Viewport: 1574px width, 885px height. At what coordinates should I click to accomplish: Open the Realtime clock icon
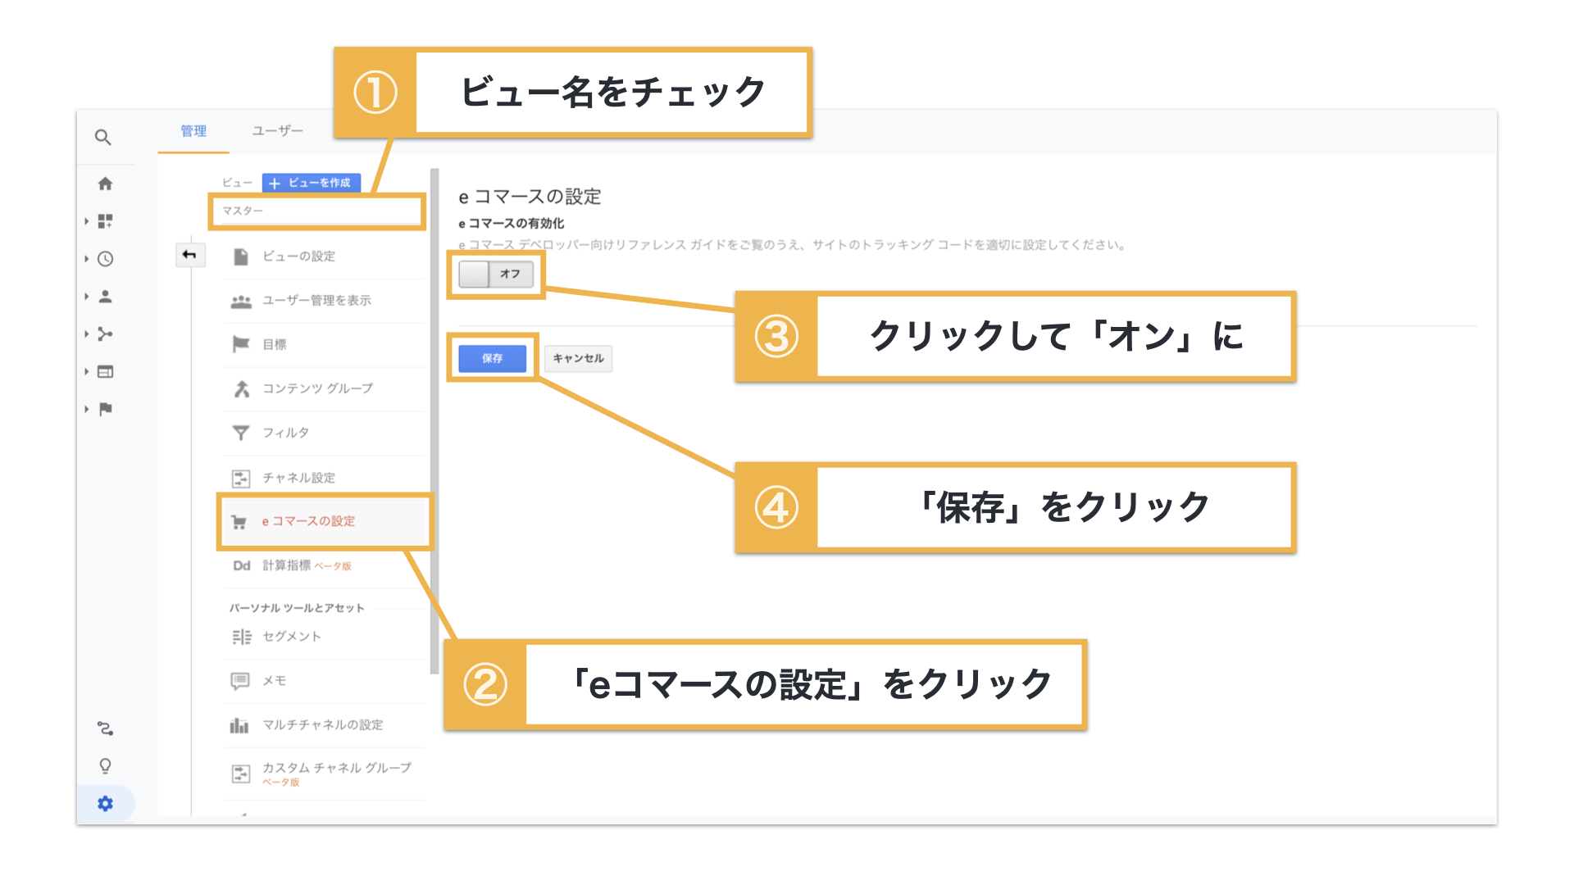(105, 259)
